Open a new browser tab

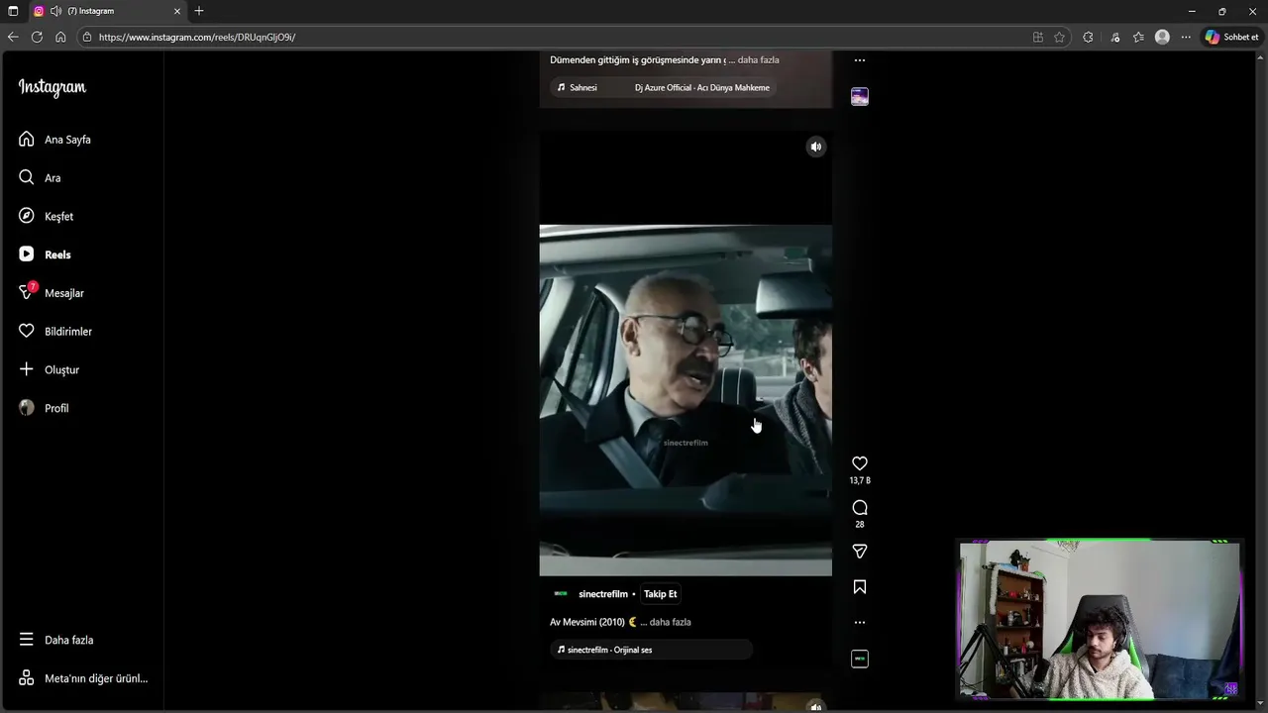[x=199, y=11]
